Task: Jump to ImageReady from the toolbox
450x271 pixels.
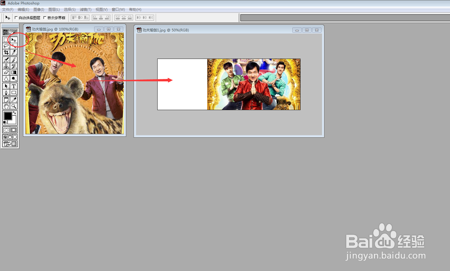Action: (x=10, y=144)
